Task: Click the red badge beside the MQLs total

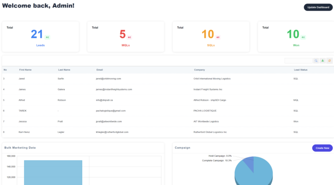Action: click(130, 37)
